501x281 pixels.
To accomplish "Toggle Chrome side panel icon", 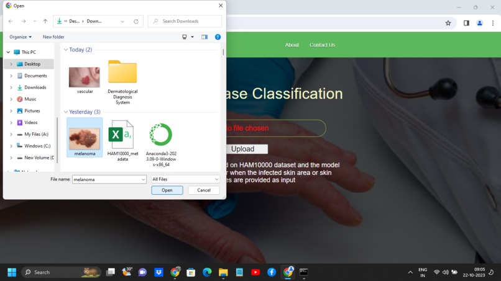I will (x=466, y=23).
